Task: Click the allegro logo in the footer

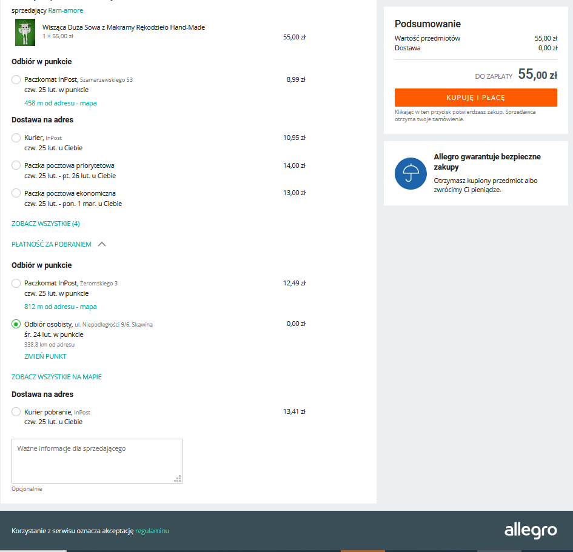Action: point(531,530)
